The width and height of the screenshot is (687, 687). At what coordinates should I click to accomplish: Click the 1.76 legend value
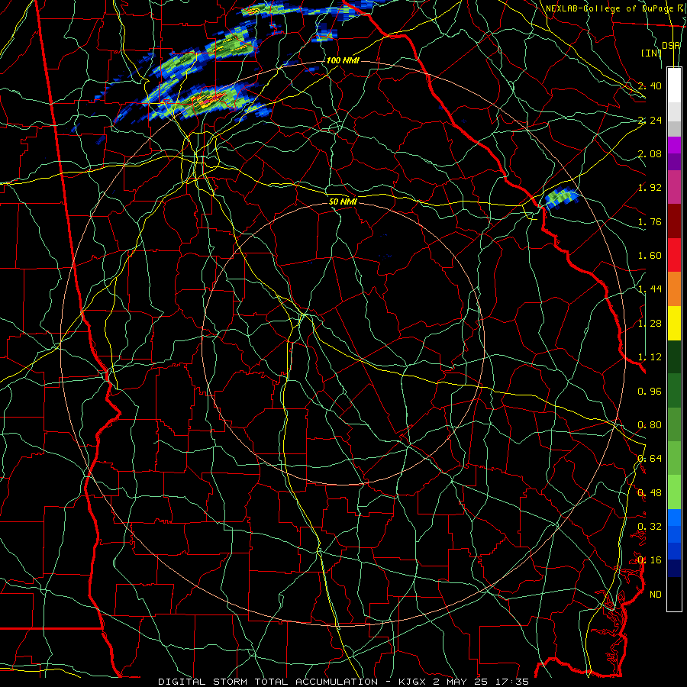(x=650, y=221)
